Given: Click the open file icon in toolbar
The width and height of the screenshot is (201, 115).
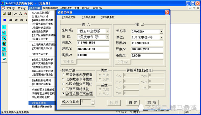Looking at the screenshot, I should click(x=4, y=14).
